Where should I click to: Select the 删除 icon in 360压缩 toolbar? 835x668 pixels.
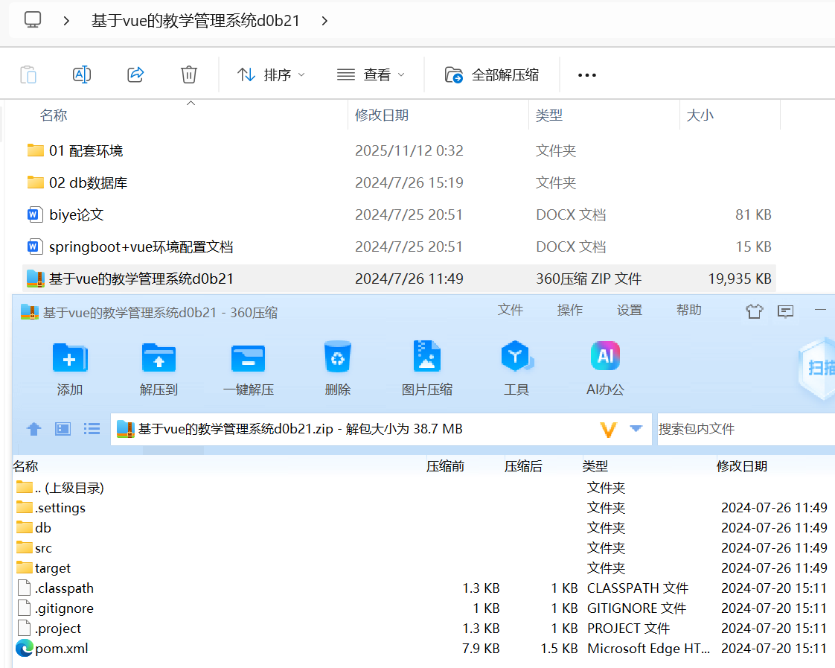(x=337, y=365)
